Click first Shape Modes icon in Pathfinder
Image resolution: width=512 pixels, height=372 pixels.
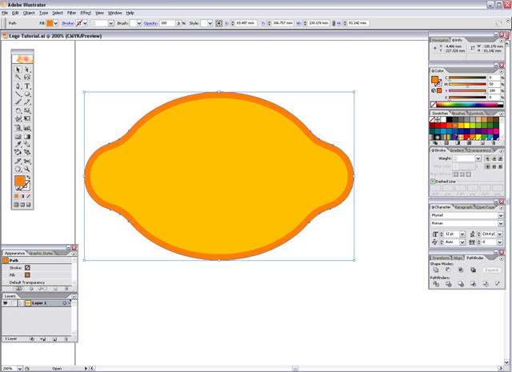(435, 270)
